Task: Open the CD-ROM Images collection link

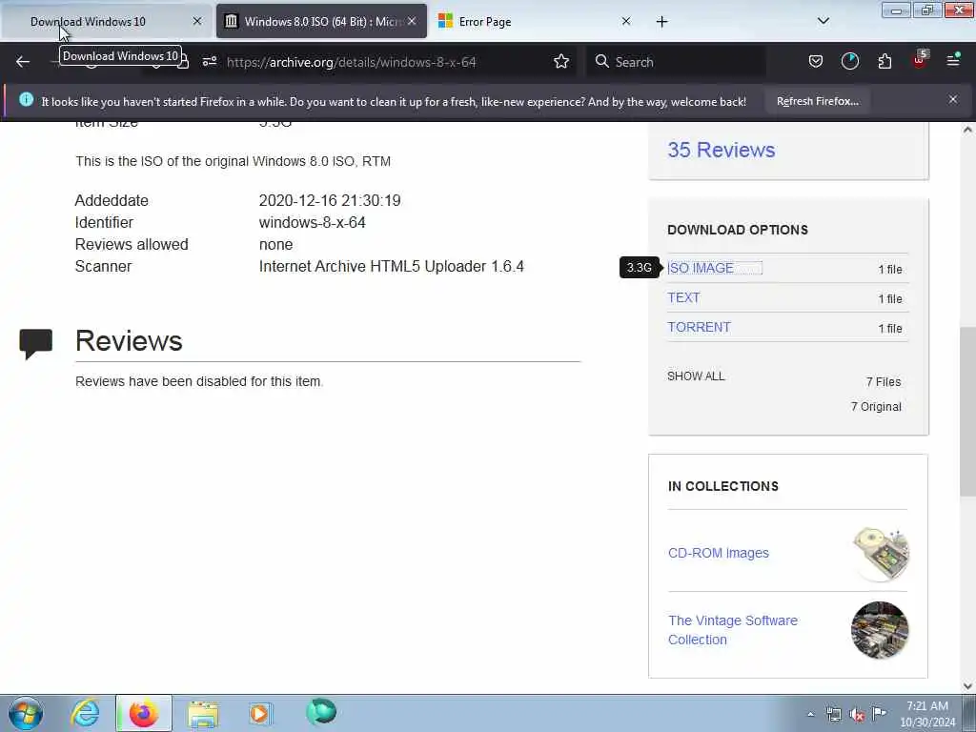Action: coord(719,553)
